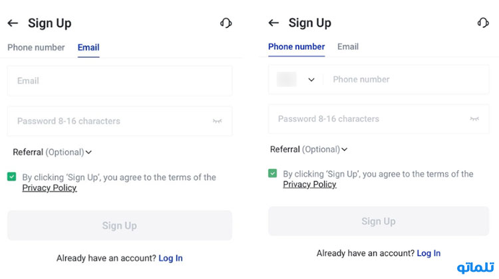Show password in the Email sign-up form
The image size is (499, 279).
tap(218, 121)
